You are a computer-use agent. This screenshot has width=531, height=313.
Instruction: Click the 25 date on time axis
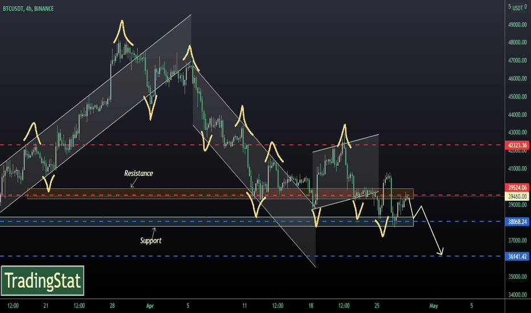377,306
